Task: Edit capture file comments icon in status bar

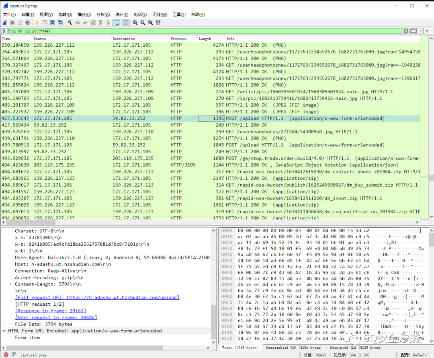Action: tap(14, 355)
